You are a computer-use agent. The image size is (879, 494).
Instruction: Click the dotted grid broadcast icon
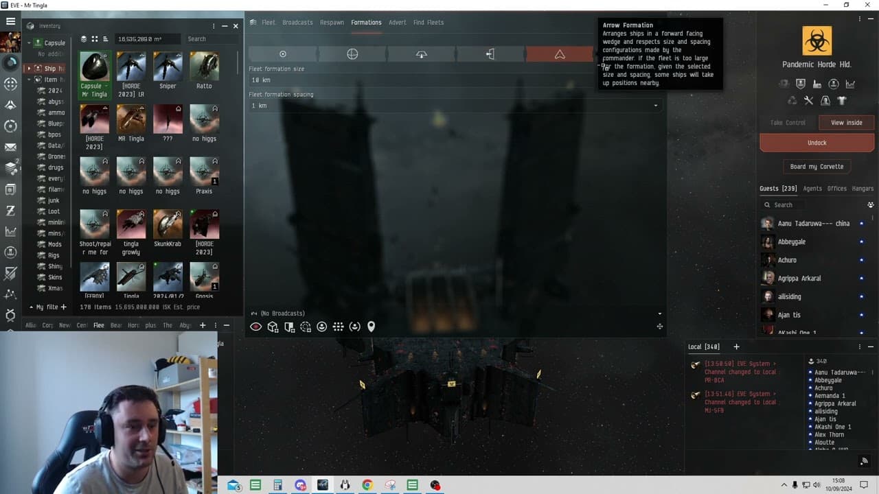338,327
